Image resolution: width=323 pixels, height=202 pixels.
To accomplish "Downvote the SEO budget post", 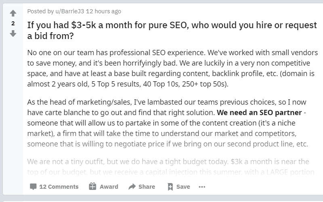I will tap(13, 33).
